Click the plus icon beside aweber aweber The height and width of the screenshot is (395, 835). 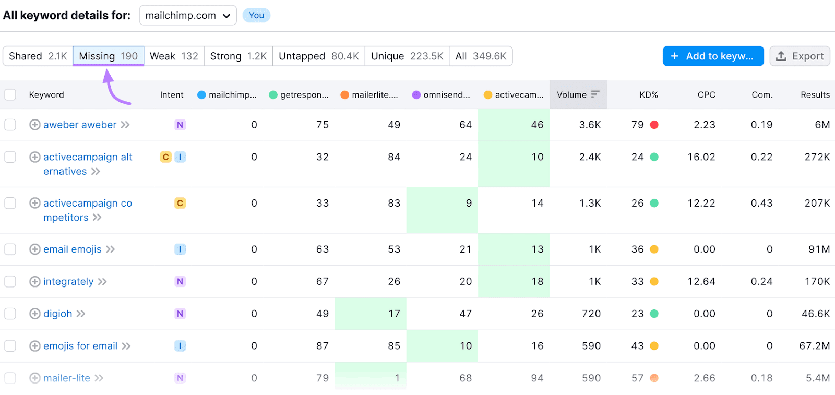coord(35,125)
